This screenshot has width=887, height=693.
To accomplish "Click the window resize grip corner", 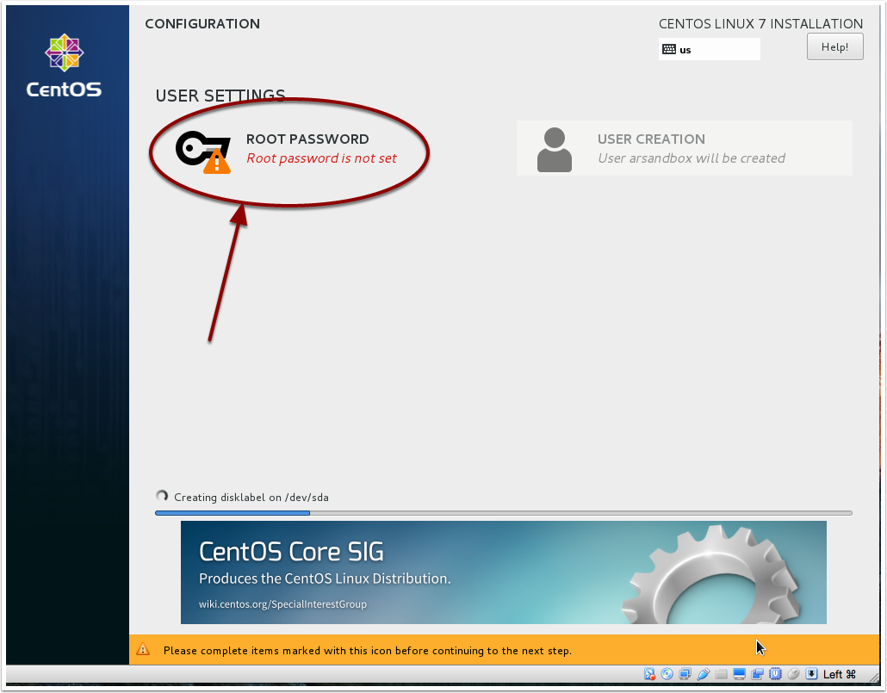I will click(x=874, y=677).
